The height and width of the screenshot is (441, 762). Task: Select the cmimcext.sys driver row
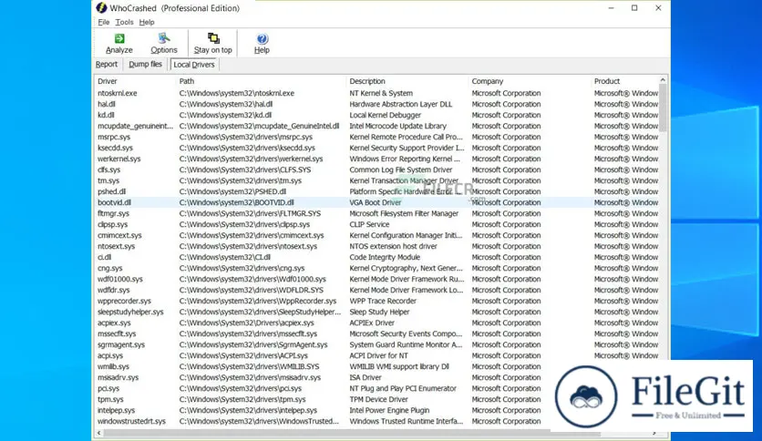tap(376, 235)
